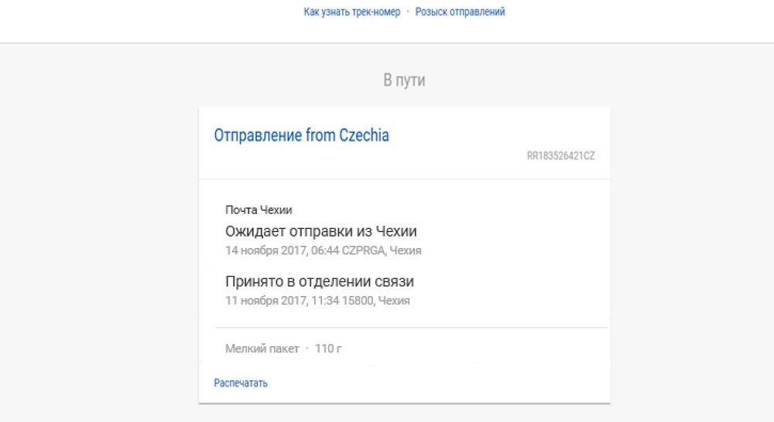Viewport: 774px width, 422px height.
Task: Open the 'Отправление from Czechia' title link
Action: tap(301, 135)
